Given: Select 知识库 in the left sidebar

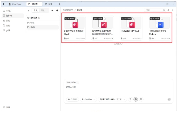Looking at the screenshot, I should coord(13,16).
